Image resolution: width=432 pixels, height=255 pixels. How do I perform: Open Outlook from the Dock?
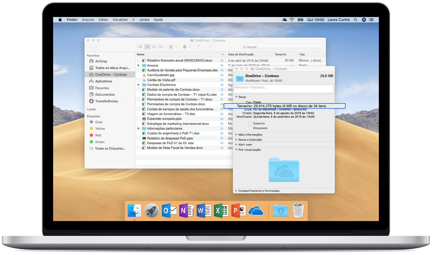(169, 211)
